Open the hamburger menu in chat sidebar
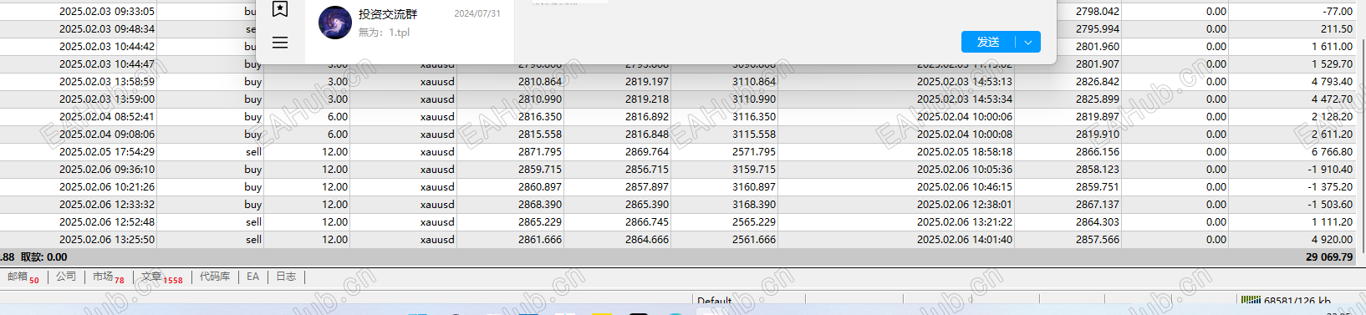Viewport: 1366px width, 315px height. 280,43
